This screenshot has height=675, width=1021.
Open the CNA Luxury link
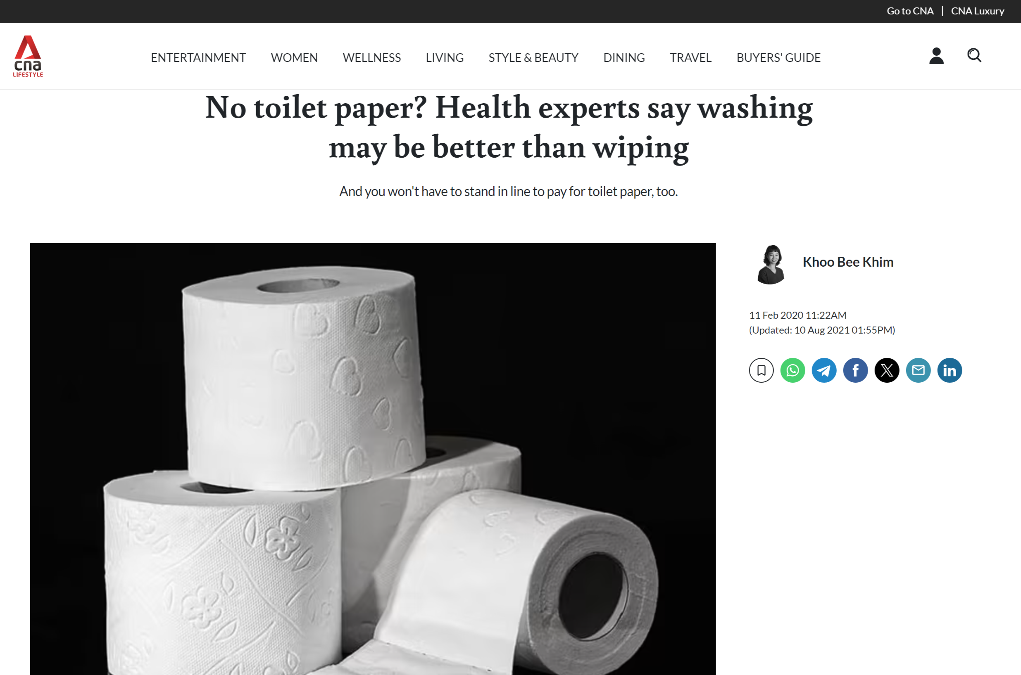978,11
